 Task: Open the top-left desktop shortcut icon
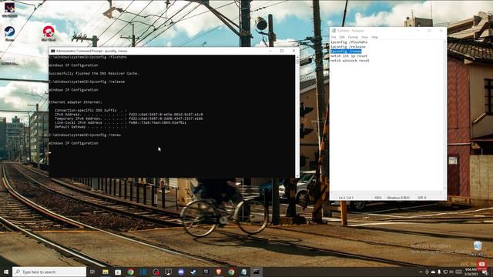click(x=9, y=9)
